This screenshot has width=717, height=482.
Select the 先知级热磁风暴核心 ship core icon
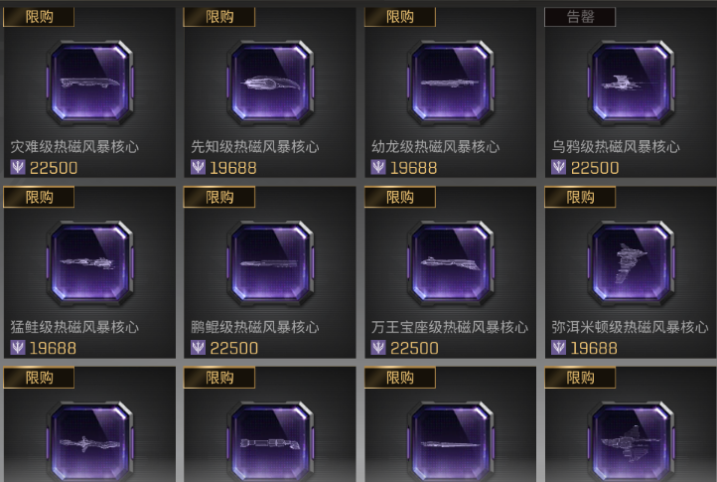[x=270, y=82]
